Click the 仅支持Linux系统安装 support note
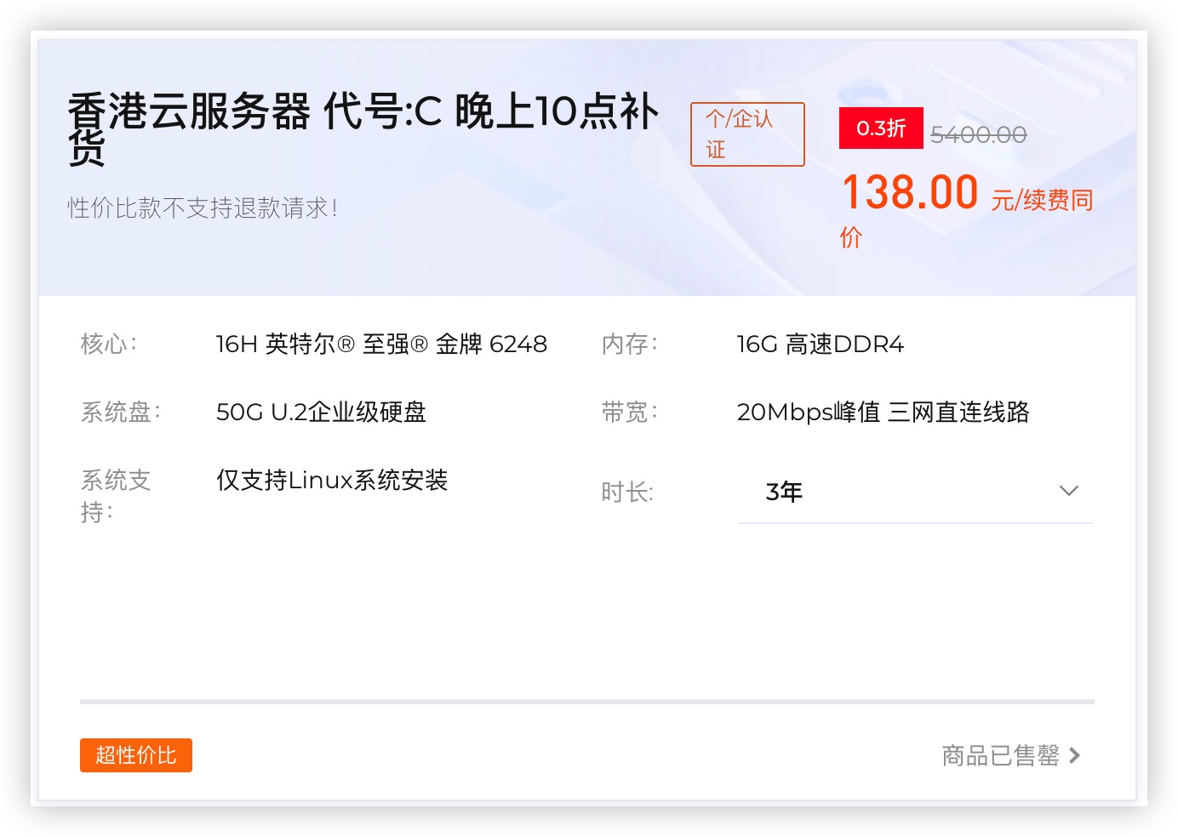This screenshot has width=1178, height=837. [330, 481]
